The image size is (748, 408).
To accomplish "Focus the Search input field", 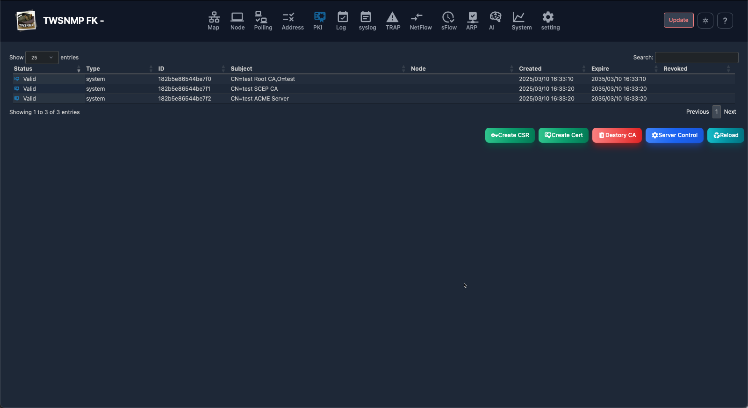I will [697, 58].
